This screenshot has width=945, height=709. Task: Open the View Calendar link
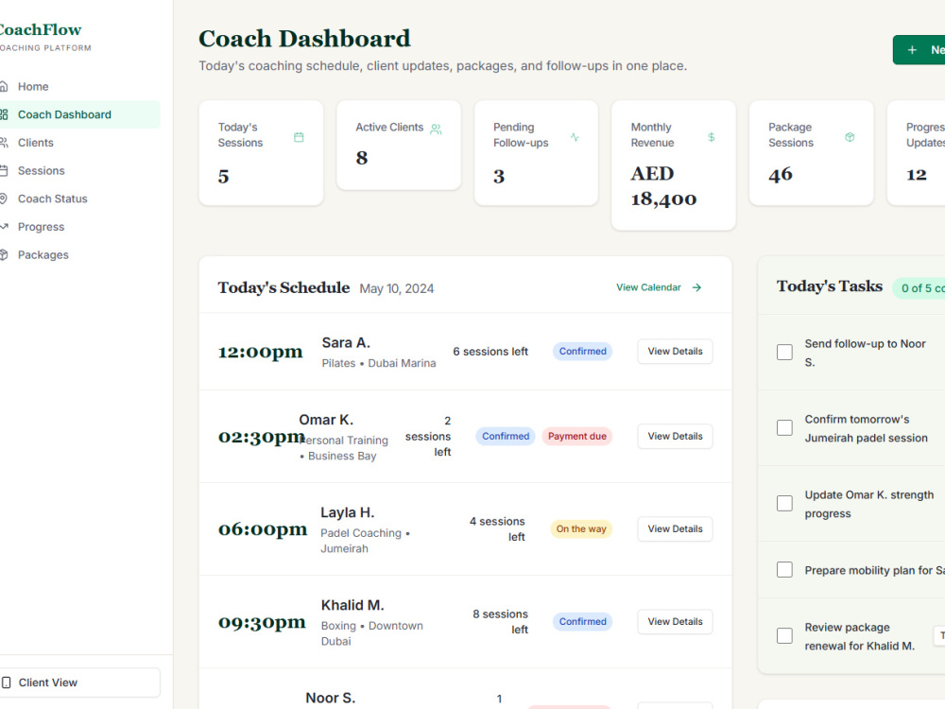pos(659,287)
